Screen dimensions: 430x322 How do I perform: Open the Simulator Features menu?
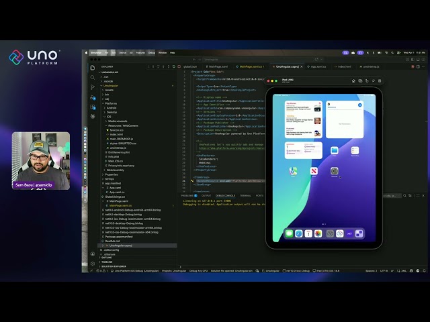coord(140,52)
